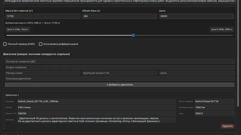
Task: Enable the Полный привод (AWD) checkbox
Action: tap(5, 44)
